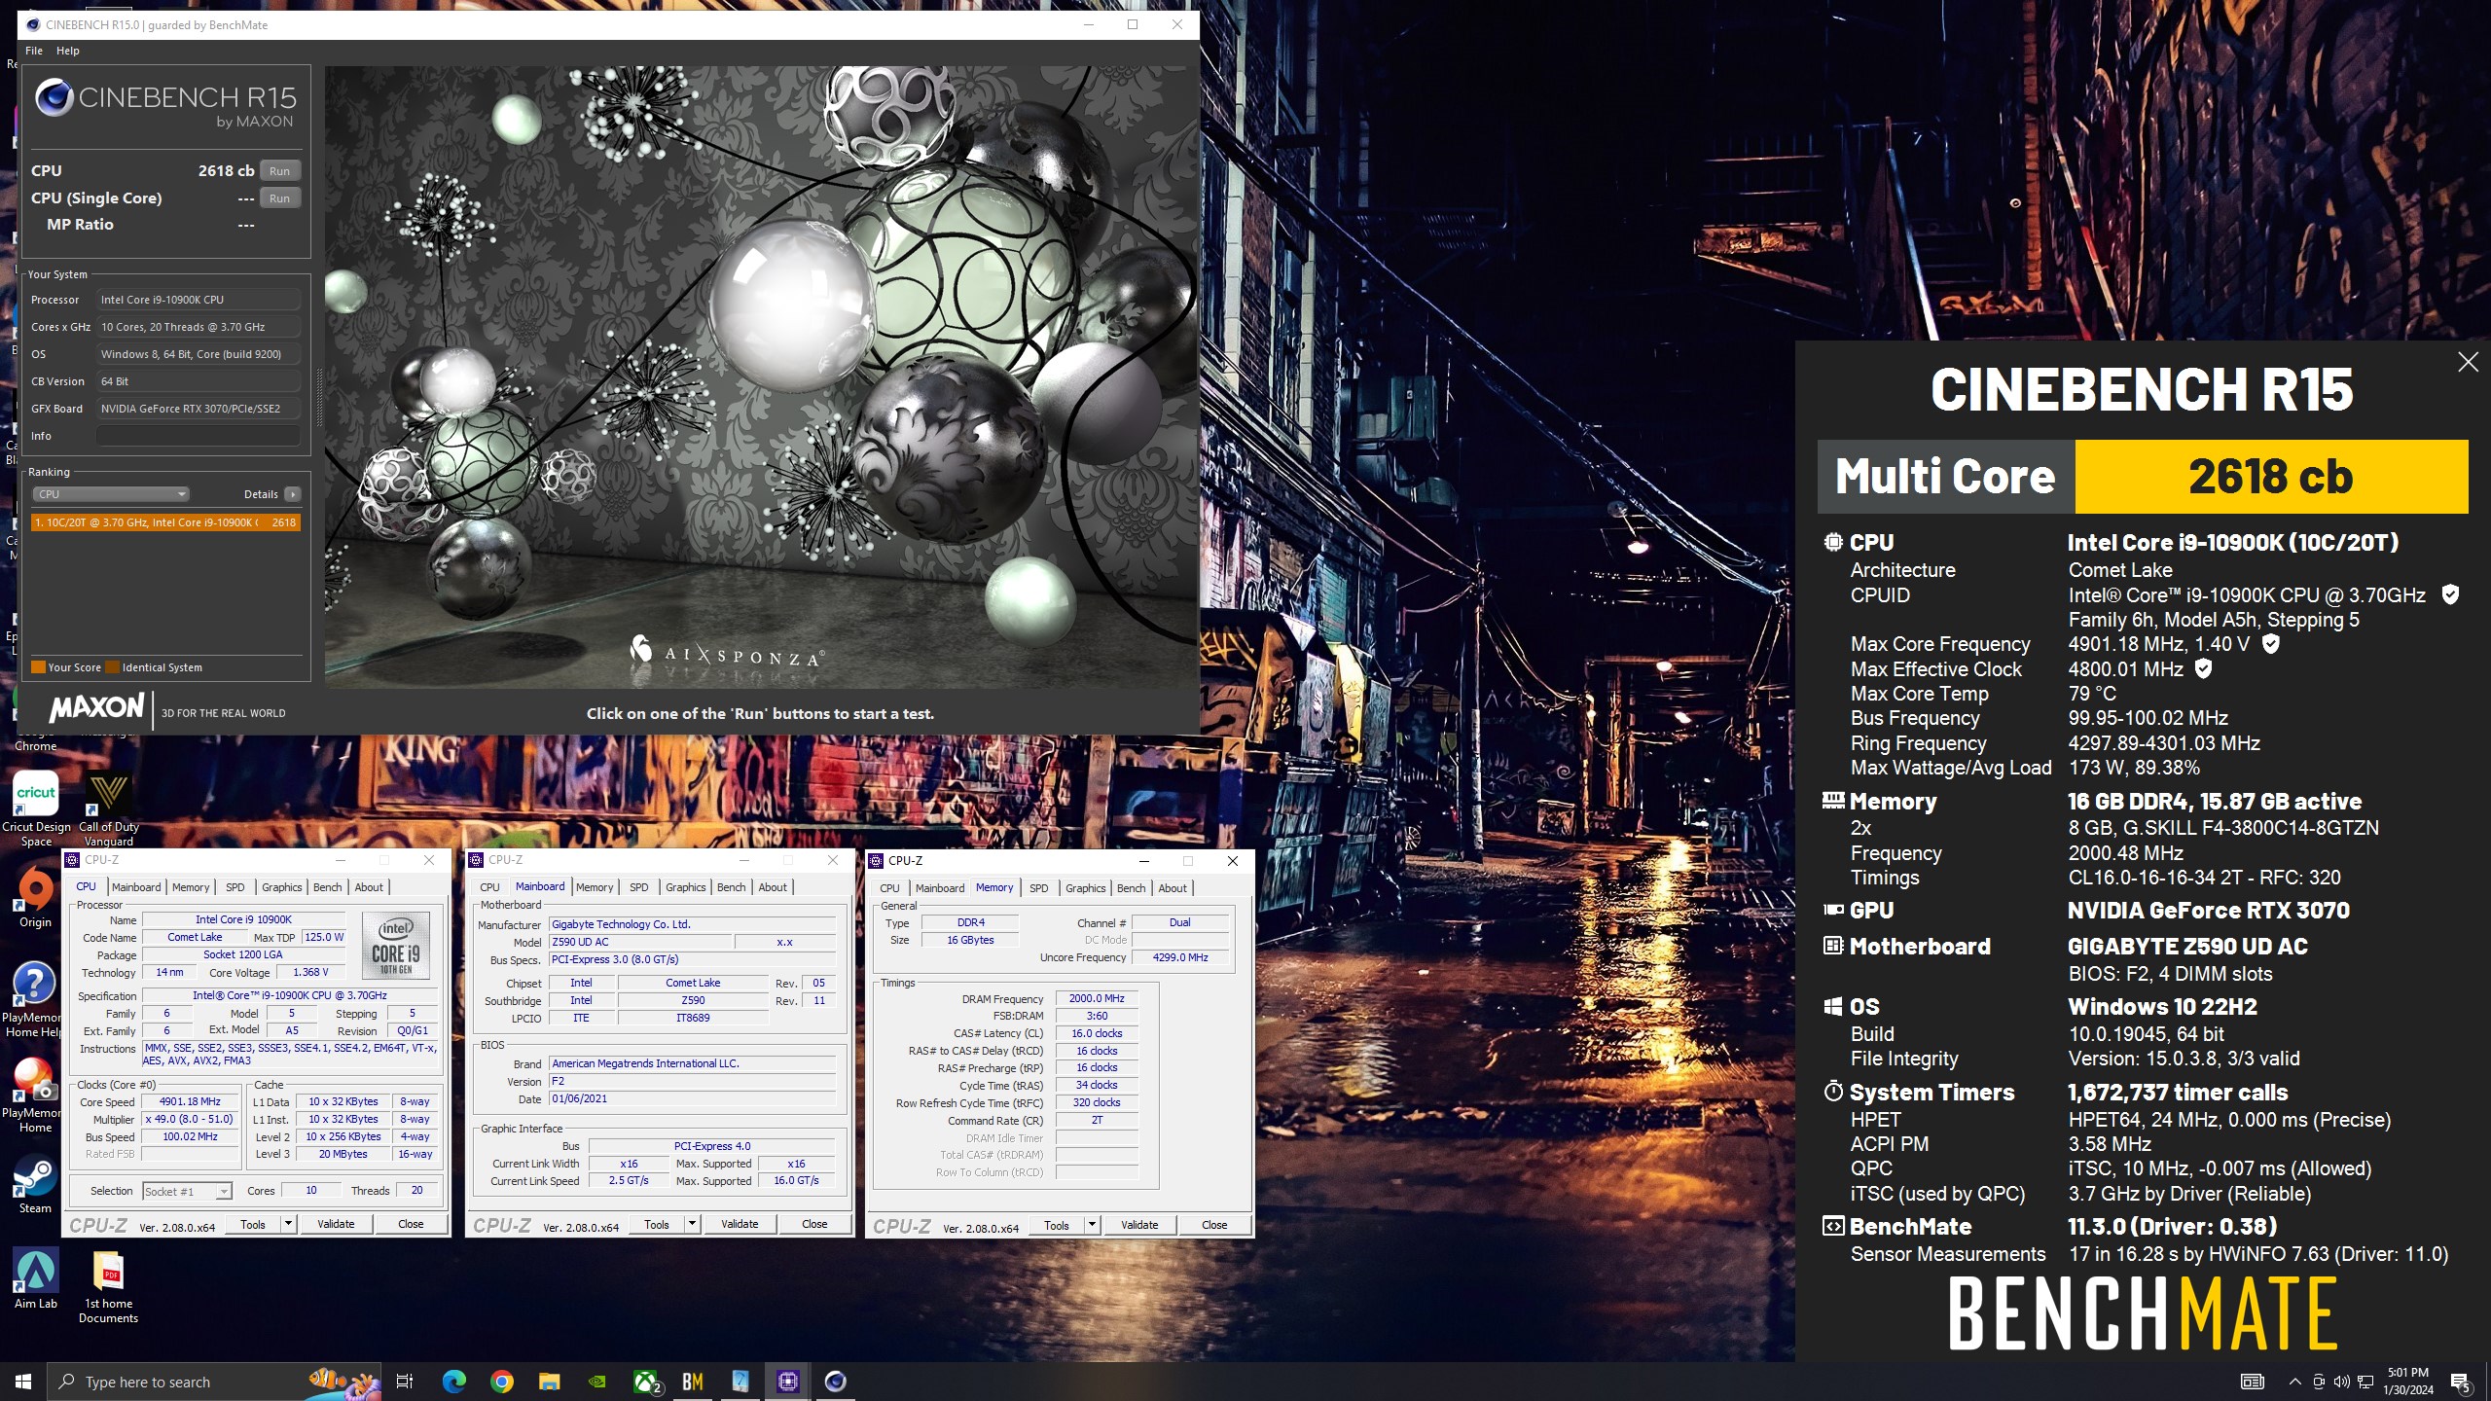
Task: Click Tools button in CPU-Z Mainboard window
Action: (657, 1224)
